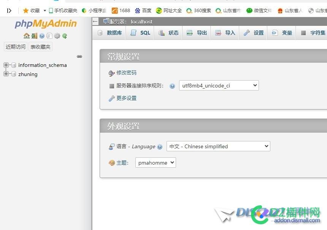
Task: Click the 更多设置 link
Action: click(126, 98)
